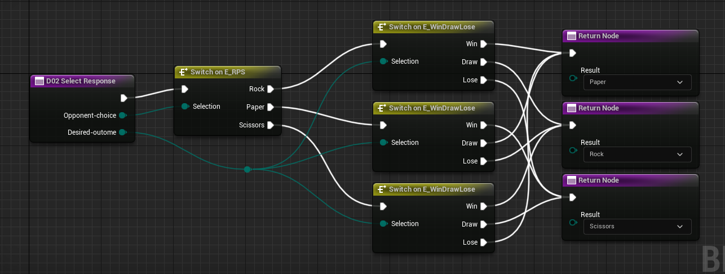Open the Paper result dropdown
The image size is (725, 274).
point(637,82)
